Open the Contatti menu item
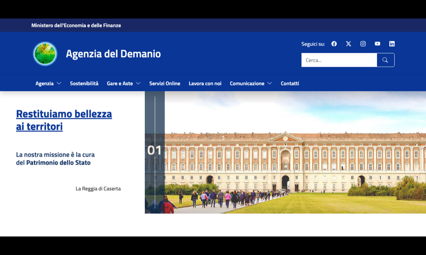 point(290,83)
